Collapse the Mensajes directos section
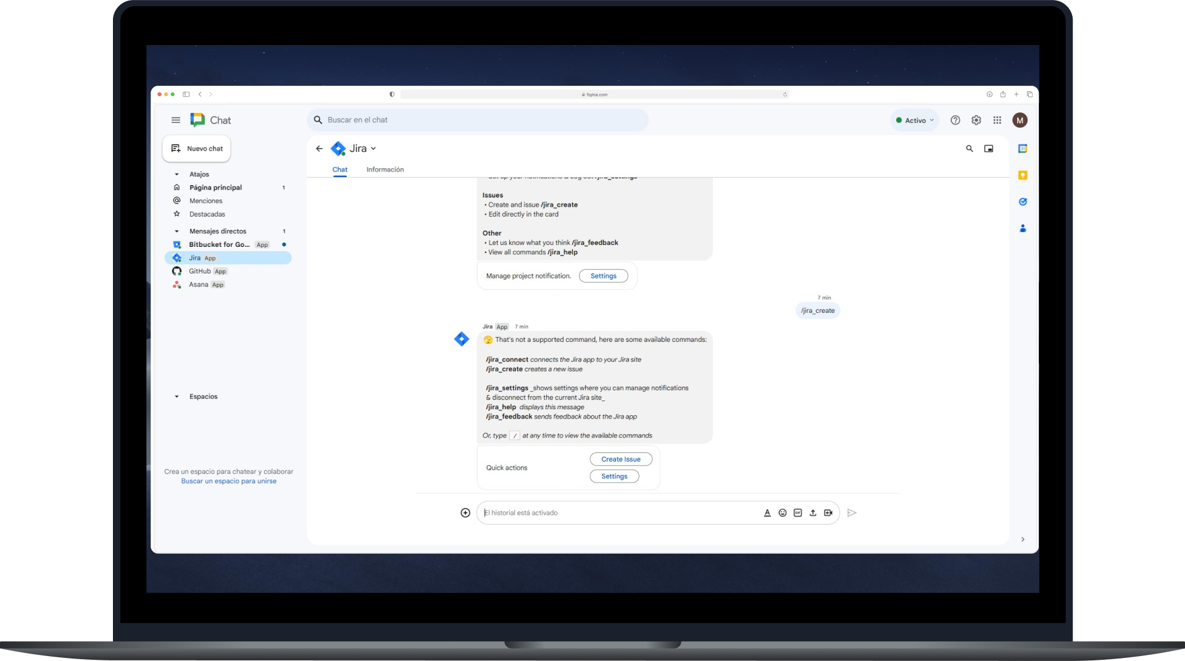The height and width of the screenshot is (661, 1185). coord(177,231)
